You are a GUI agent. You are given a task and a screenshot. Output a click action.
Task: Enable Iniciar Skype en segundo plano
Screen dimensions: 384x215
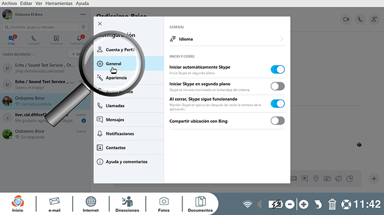click(x=278, y=86)
